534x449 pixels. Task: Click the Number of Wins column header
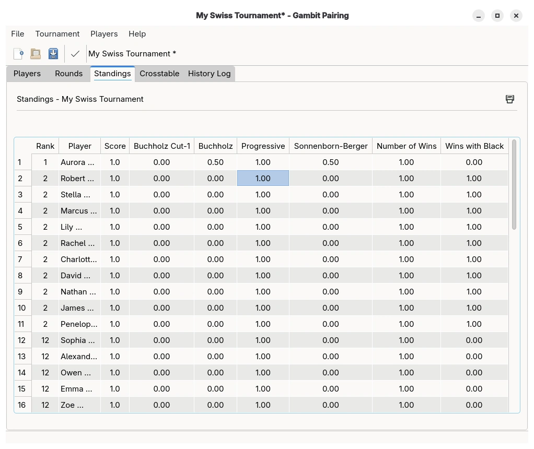(x=407, y=146)
